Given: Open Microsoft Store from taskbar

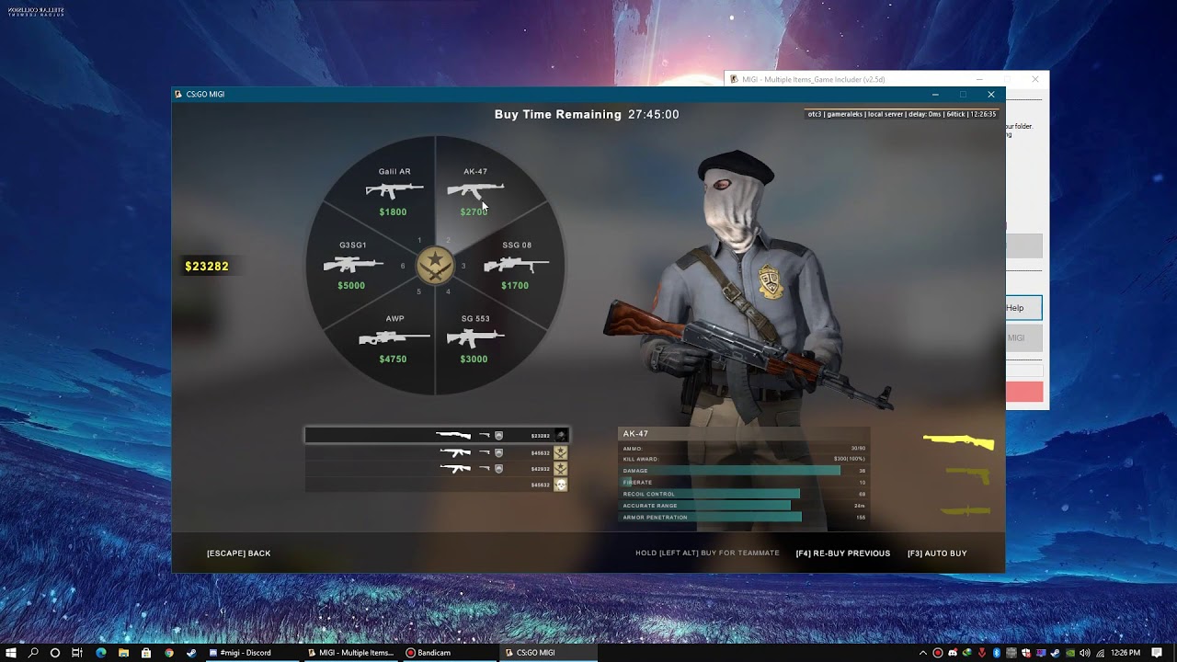Looking at the screenshot, I should (146, 653).
